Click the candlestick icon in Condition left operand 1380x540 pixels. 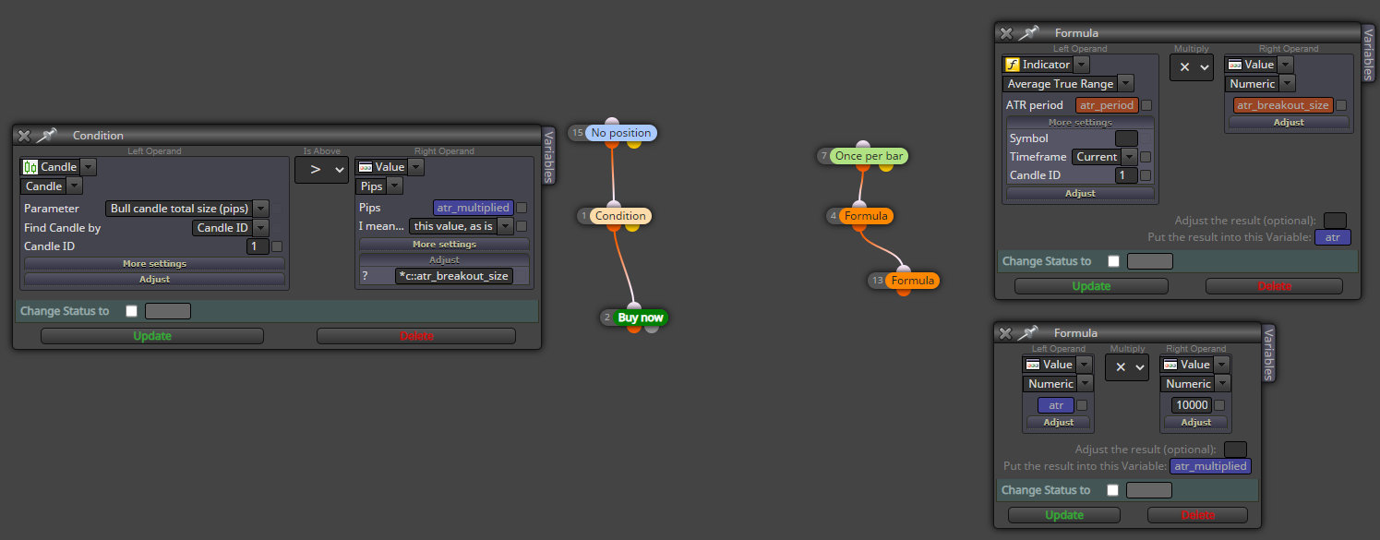pyautogui.click(x=30, y=167)
